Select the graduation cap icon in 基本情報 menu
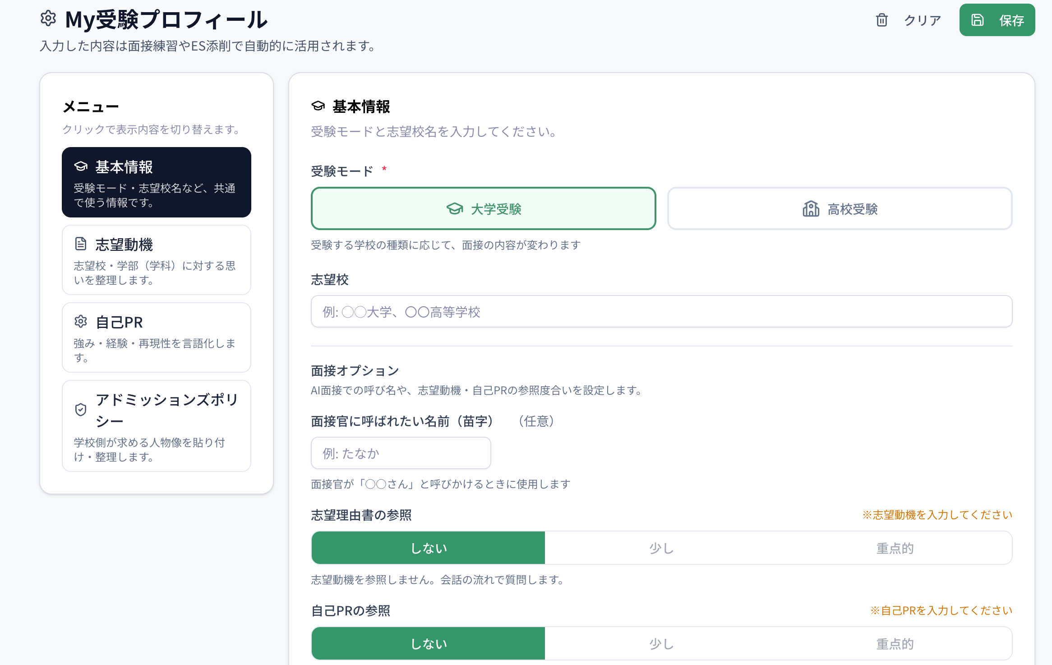This screenshot has width=1052, height=665. pyautogui.click(x=80, y=166)
